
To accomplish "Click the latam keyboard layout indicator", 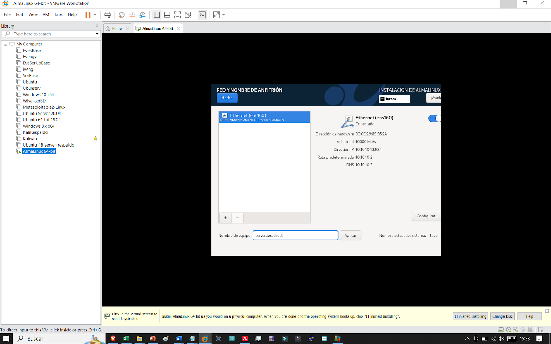I will (x=395, y=99).
